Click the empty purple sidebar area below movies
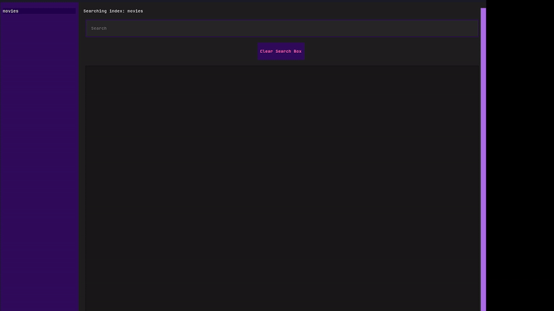This screenshot has height=311, width=554. pyautogui.click(x=39, y=162)
